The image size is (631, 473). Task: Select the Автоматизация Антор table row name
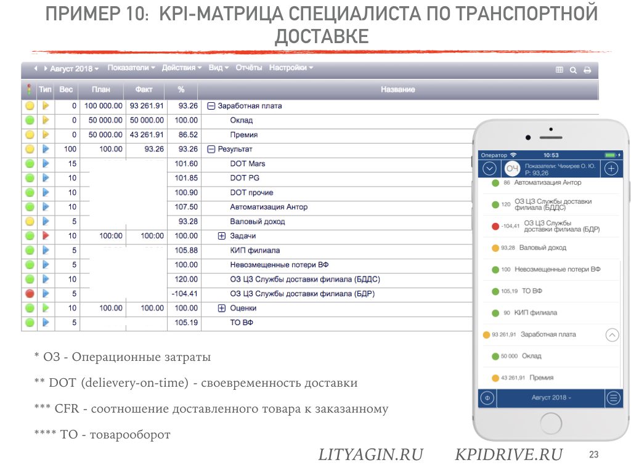tap(269, 207)
